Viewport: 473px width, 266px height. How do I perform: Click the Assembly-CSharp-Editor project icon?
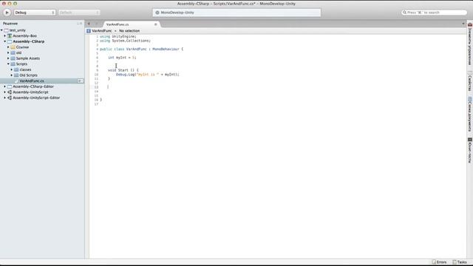[10, 86]
